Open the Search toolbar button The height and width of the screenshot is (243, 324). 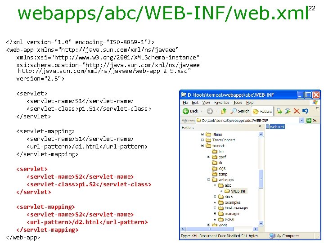pyautogui.click(x=240, y=111)
